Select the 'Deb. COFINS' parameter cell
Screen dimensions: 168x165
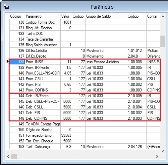click(x=43, y=118)
